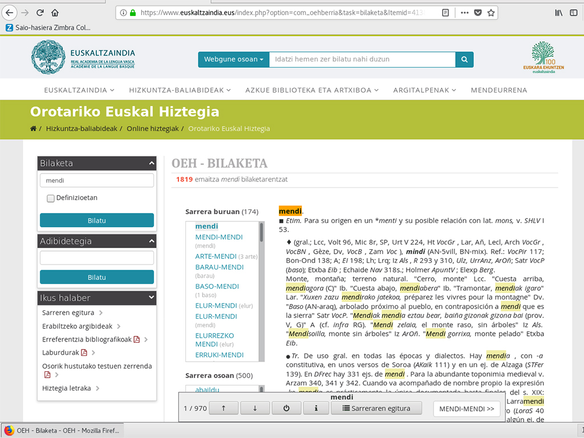Click Bilatu button in Adibidetegia panel
Screen dimensions: 584x438
[97, 277]
